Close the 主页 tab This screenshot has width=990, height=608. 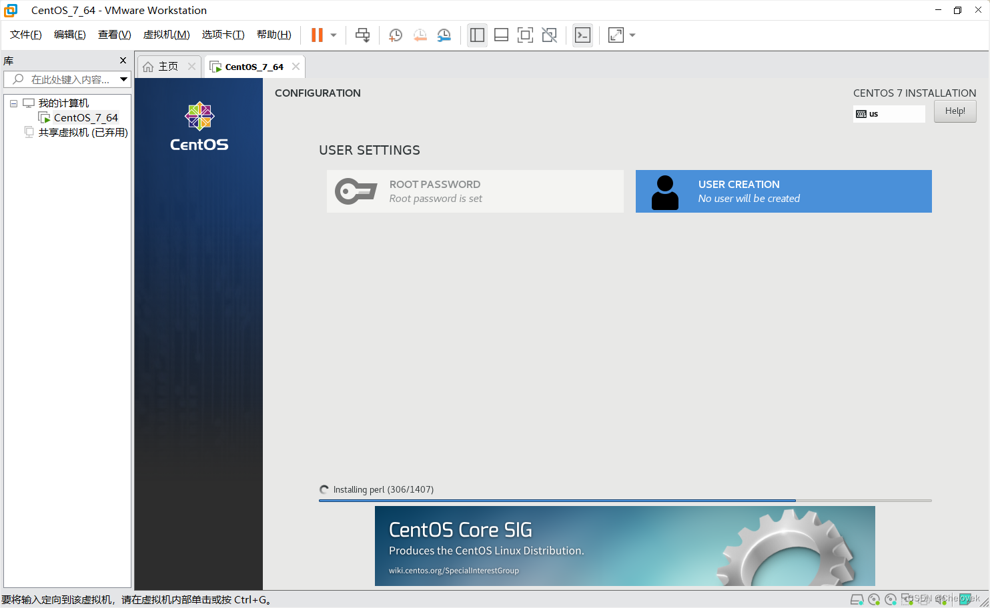[192, 66]
